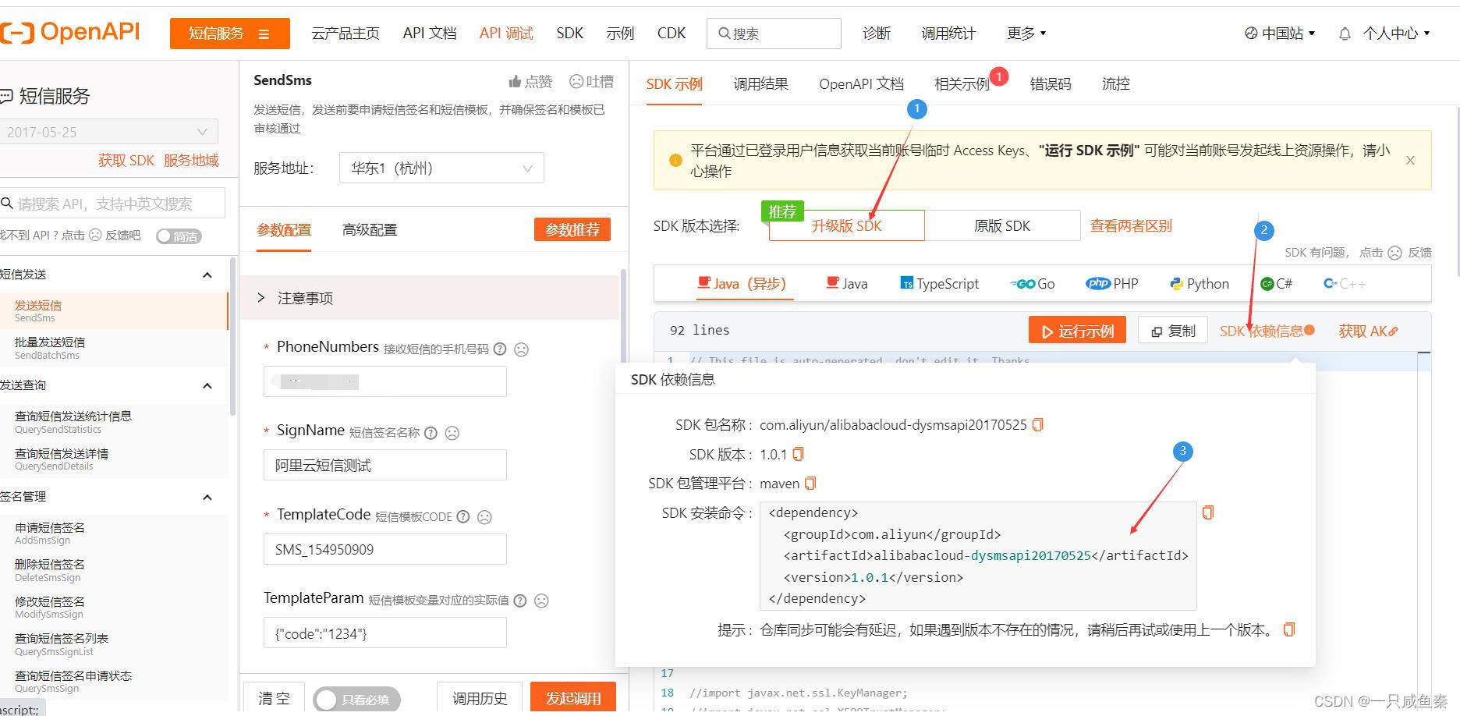Select the PHP language tab
The image size is (1460, 716).
[x=1112, y=284]
